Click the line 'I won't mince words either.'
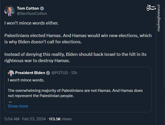The image size is (165, 125). click(31, 23)
